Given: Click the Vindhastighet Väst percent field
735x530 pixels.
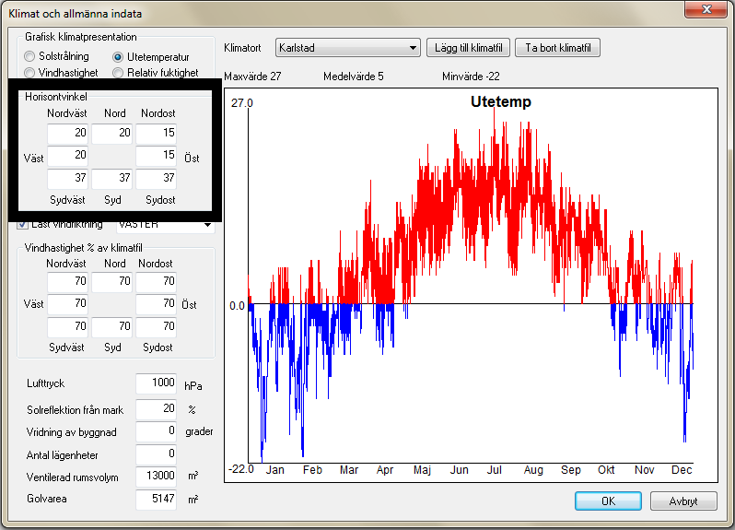Looking at the screenshot, I should pos(67,304).
